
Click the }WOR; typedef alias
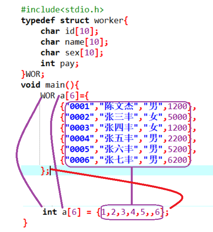click(x=33, y=74)
